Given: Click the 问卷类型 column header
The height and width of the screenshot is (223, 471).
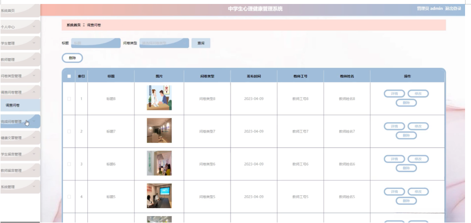Looking at the screenshot, I should [x=207, y=76].
